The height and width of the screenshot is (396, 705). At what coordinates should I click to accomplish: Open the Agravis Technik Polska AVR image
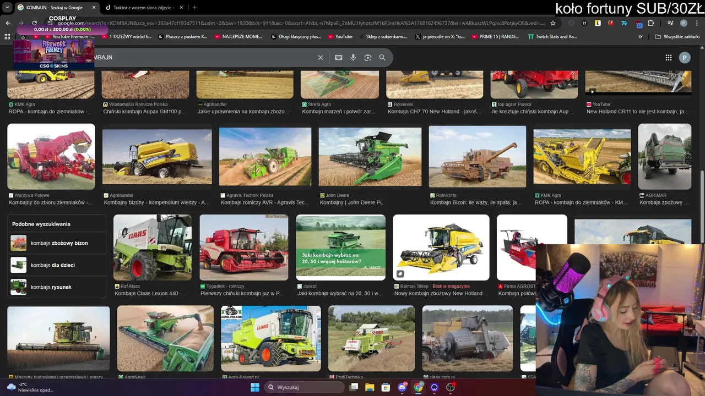265,157
